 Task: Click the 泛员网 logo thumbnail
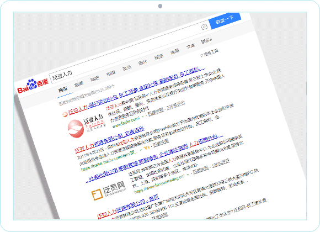point(108,191)
